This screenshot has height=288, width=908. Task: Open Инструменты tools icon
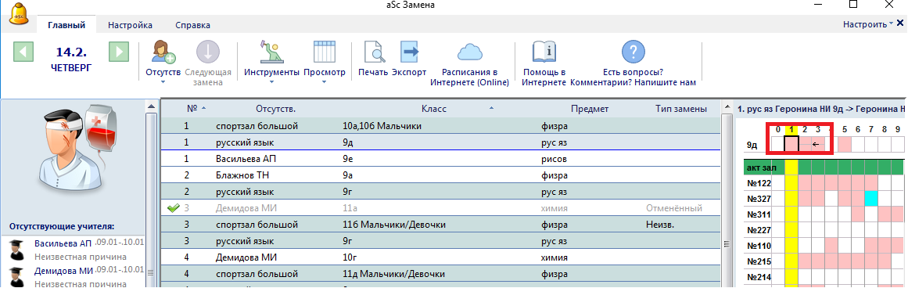pyautogui.click(x=271, y=52)
